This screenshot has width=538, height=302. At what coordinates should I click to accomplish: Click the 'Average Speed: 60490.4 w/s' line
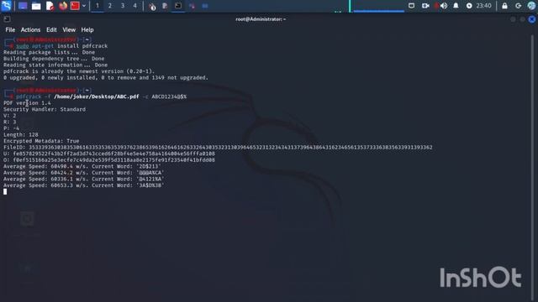tap(82, 166)
